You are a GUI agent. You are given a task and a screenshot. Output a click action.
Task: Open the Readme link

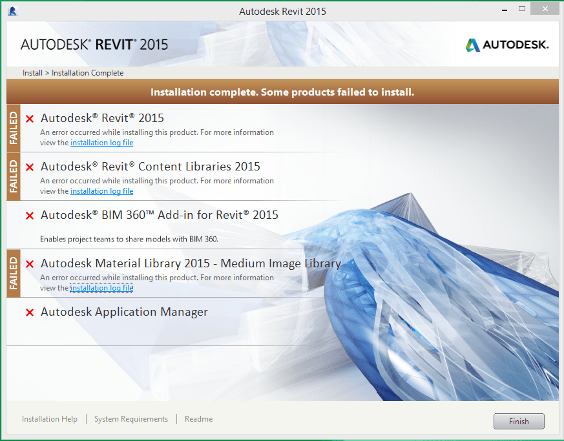(198, 419)
